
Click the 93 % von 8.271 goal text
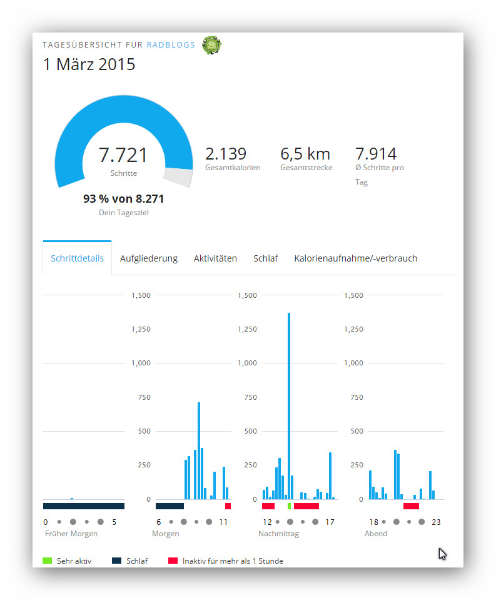click(123, 199)
